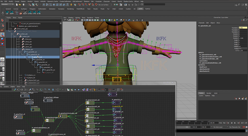Viewport: 248px width, 136px height.
Task: Click the Translate X value field
Action: [x=243, y=28]
